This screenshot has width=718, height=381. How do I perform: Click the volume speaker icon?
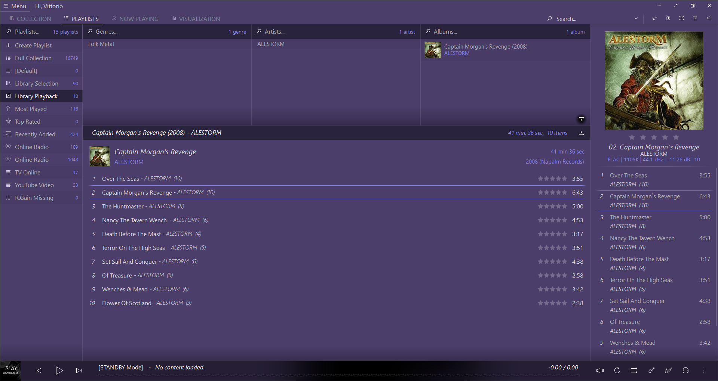click(600, 371)
